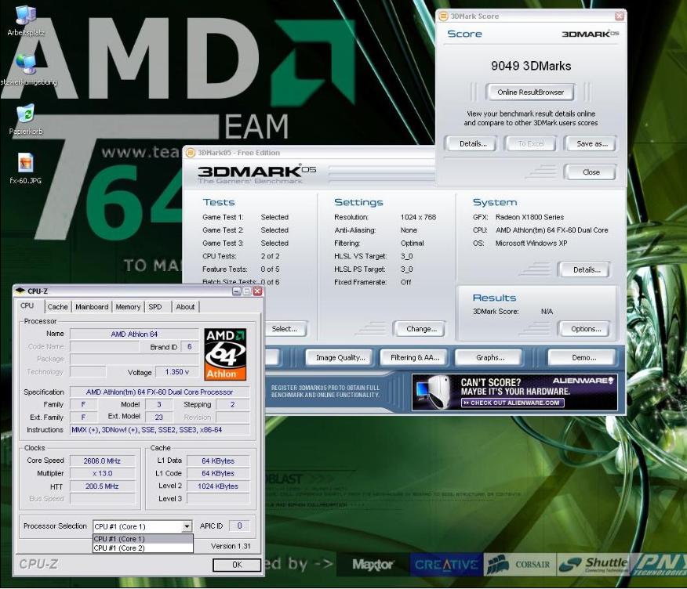
Task: Switch to the SPD tab in CPU-Z
Action: [x=155, y=307]
